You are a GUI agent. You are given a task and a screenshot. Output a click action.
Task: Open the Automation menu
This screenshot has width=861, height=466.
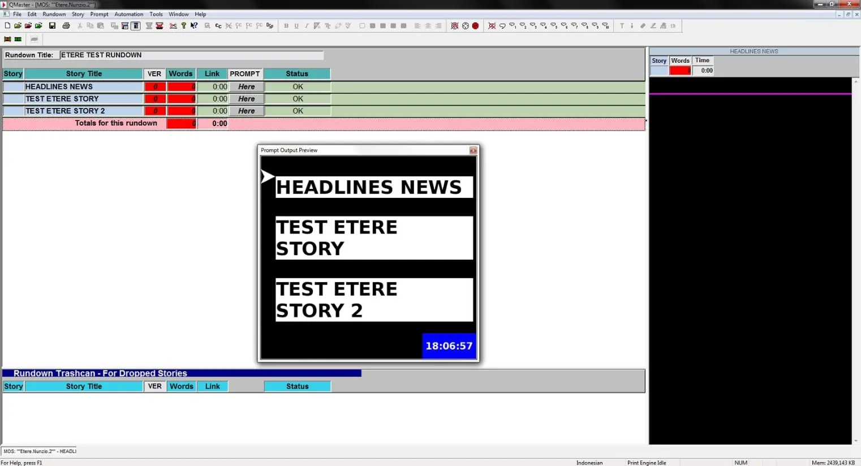coord(128,14)
